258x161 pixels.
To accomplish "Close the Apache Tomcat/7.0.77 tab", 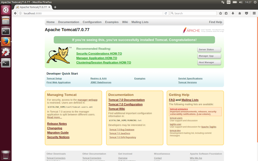I will coord(49,7).
